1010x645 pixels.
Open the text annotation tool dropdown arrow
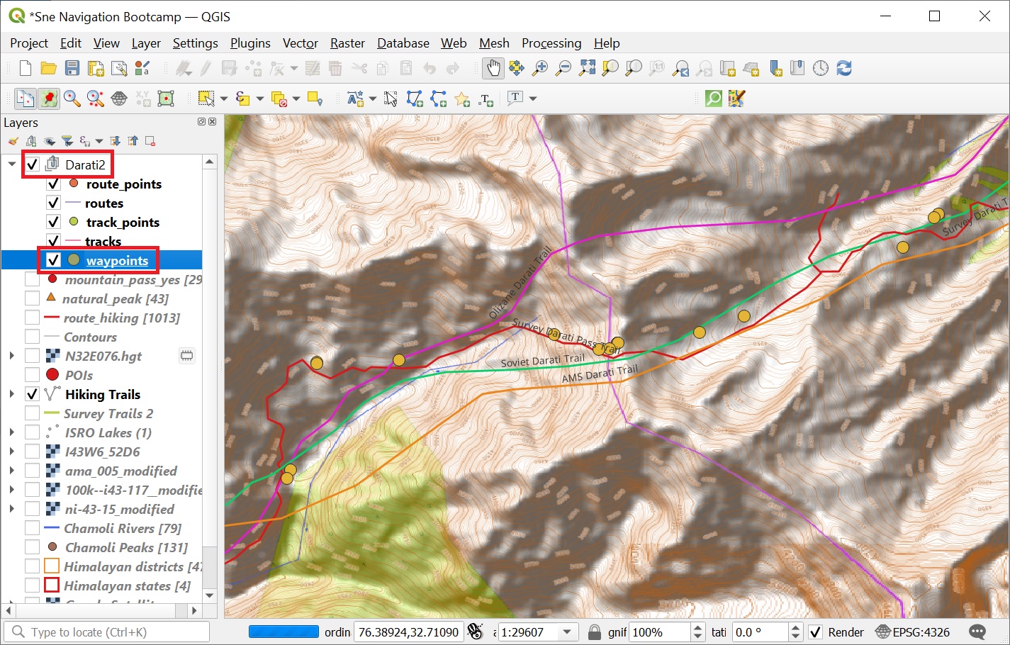point(532,99)
